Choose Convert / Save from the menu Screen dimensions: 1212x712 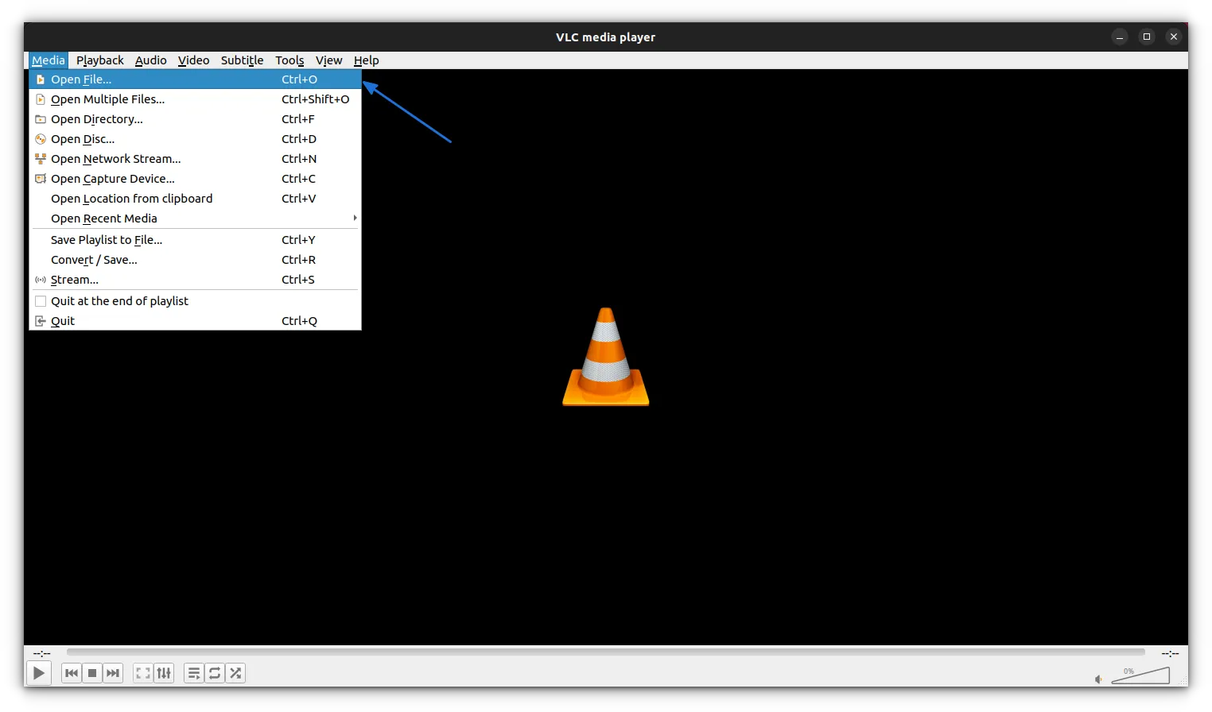pos(93,259)
